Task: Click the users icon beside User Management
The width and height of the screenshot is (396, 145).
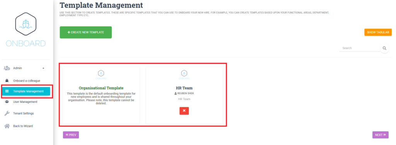Action: (7, 102)
